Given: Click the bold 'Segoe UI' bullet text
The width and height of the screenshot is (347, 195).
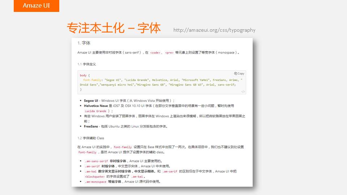Looking at the screenshot, I should click(x=91, y=100).
